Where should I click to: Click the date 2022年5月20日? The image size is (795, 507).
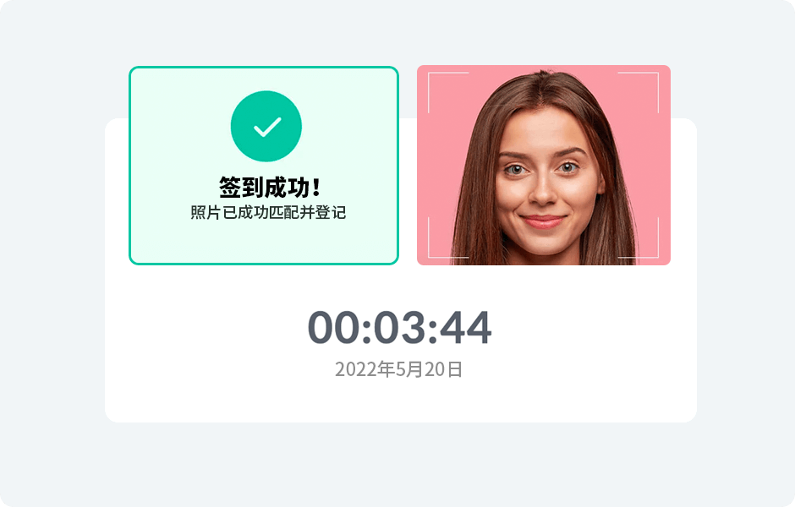[398, 369]
